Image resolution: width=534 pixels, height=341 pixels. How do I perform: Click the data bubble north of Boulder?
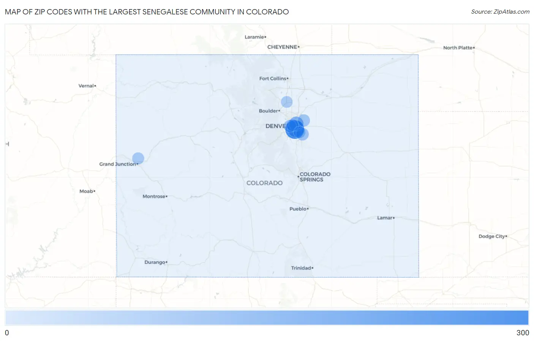287,102
